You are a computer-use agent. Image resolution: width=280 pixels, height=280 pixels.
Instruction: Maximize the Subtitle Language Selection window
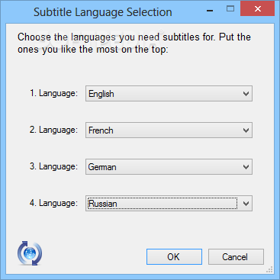tap(230, 9)
